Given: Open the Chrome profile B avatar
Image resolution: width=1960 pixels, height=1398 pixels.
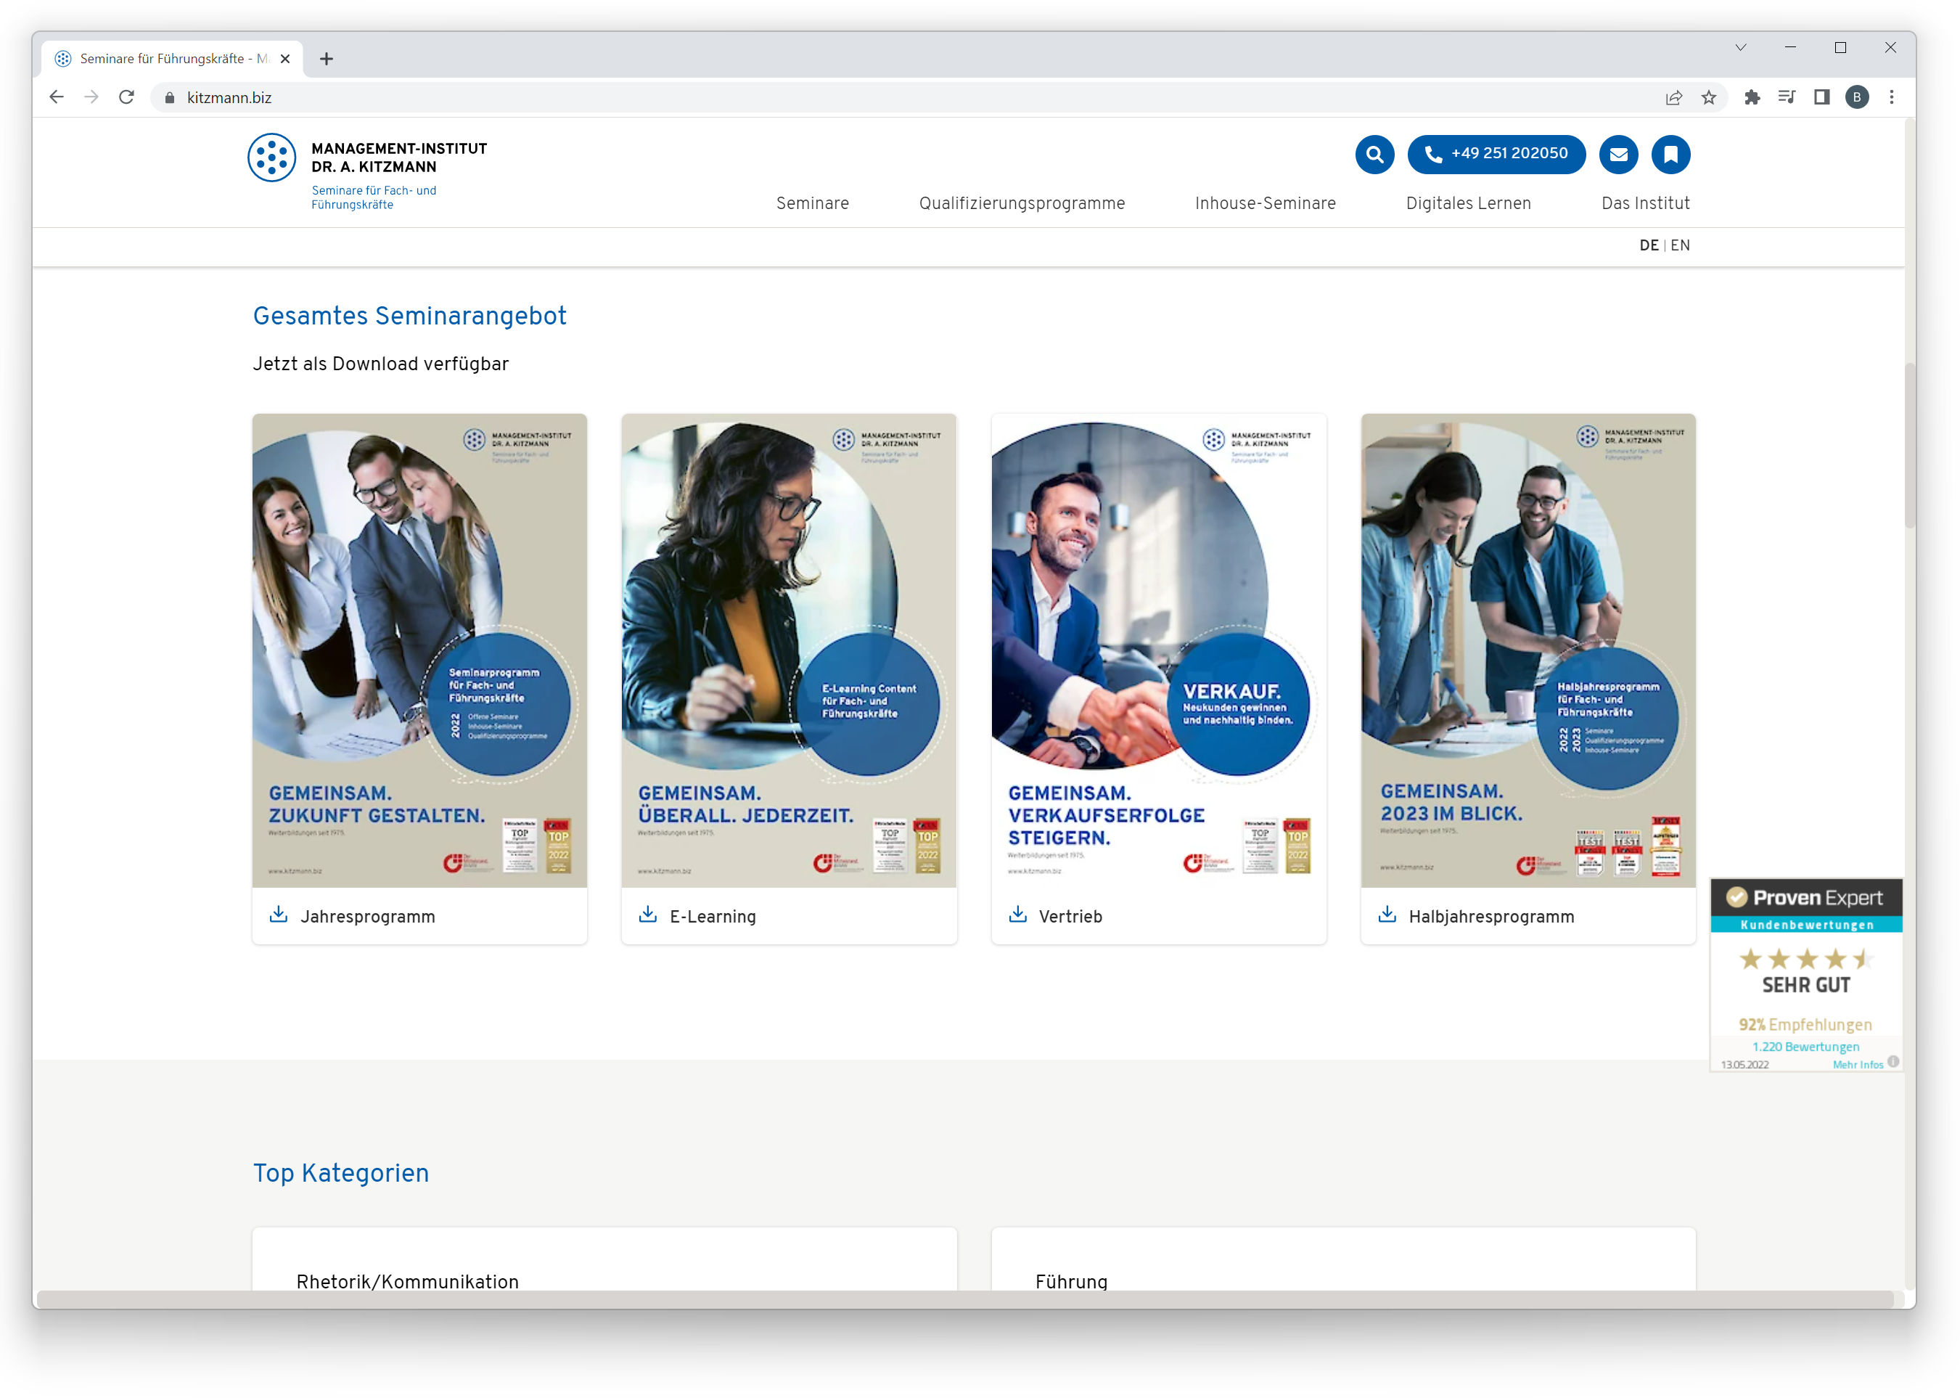Looking at the screenshot, I should pyautogui.click(x=1856, y=97).
